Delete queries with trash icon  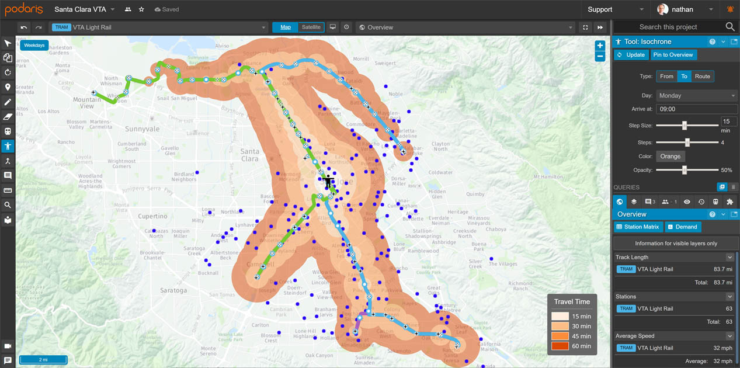734,187
